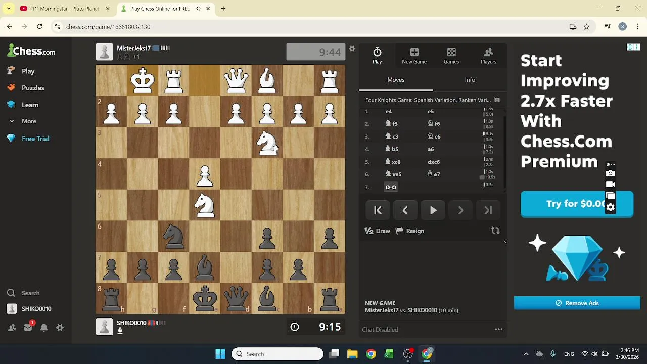
Task: Click the black knight near the bottom
Action: point(173,236)
